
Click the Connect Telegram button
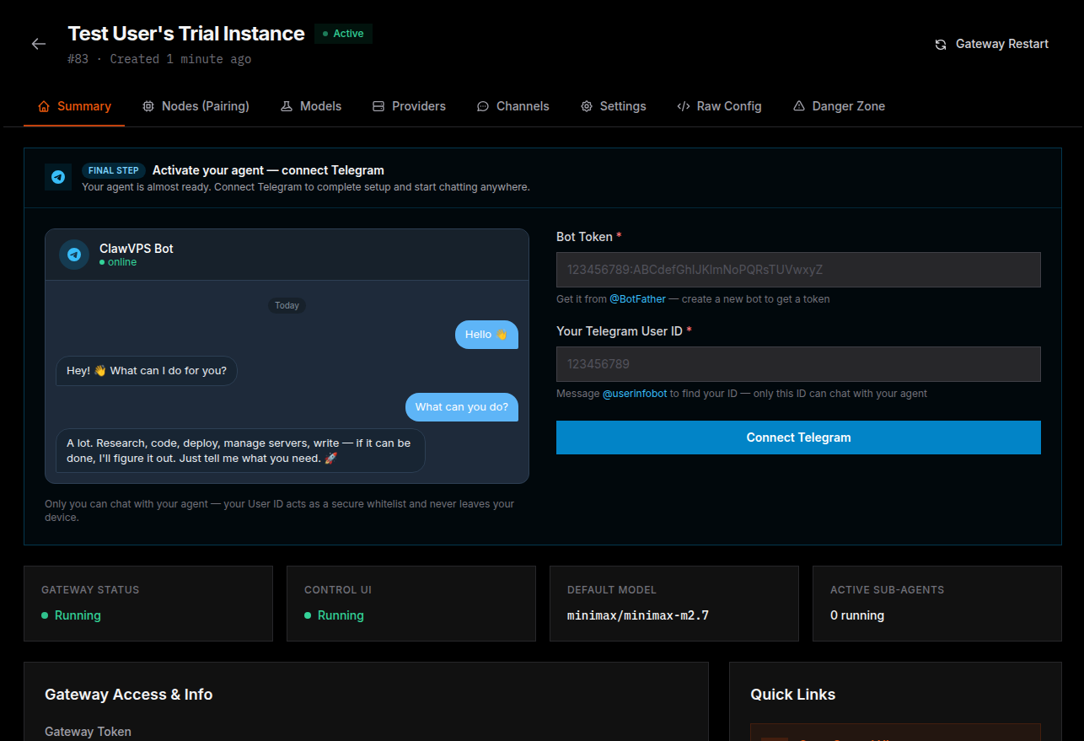click(798, 438)
